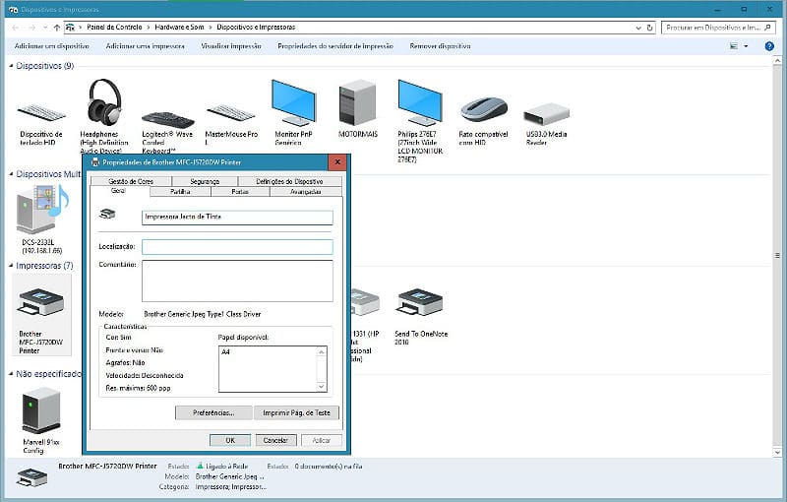
Task: Confirm with the OK button
Action: pos(230,440)
